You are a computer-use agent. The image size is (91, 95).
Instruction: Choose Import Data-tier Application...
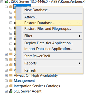(49, 49)
